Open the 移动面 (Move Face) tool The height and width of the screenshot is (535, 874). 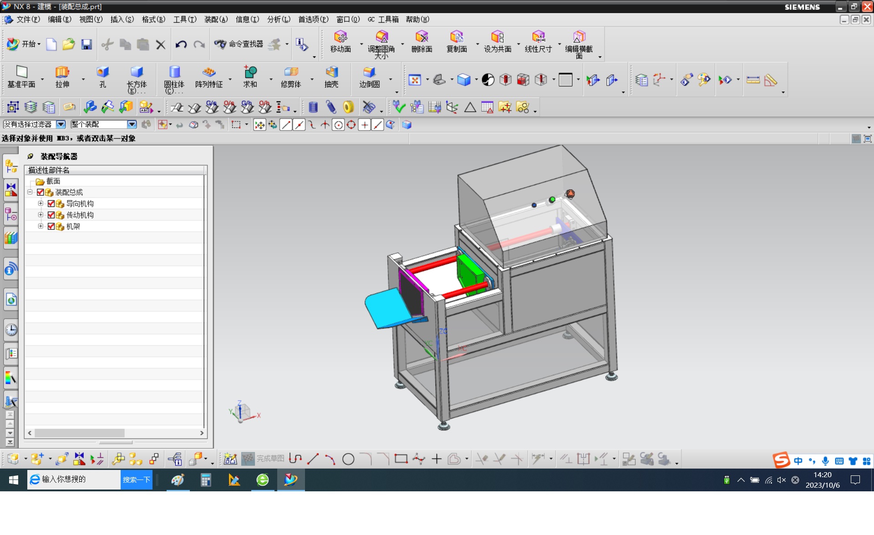click(340, 37)
